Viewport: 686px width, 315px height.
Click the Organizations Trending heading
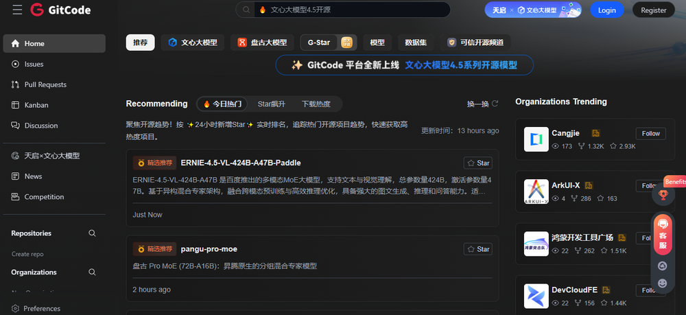pos(561,102)
